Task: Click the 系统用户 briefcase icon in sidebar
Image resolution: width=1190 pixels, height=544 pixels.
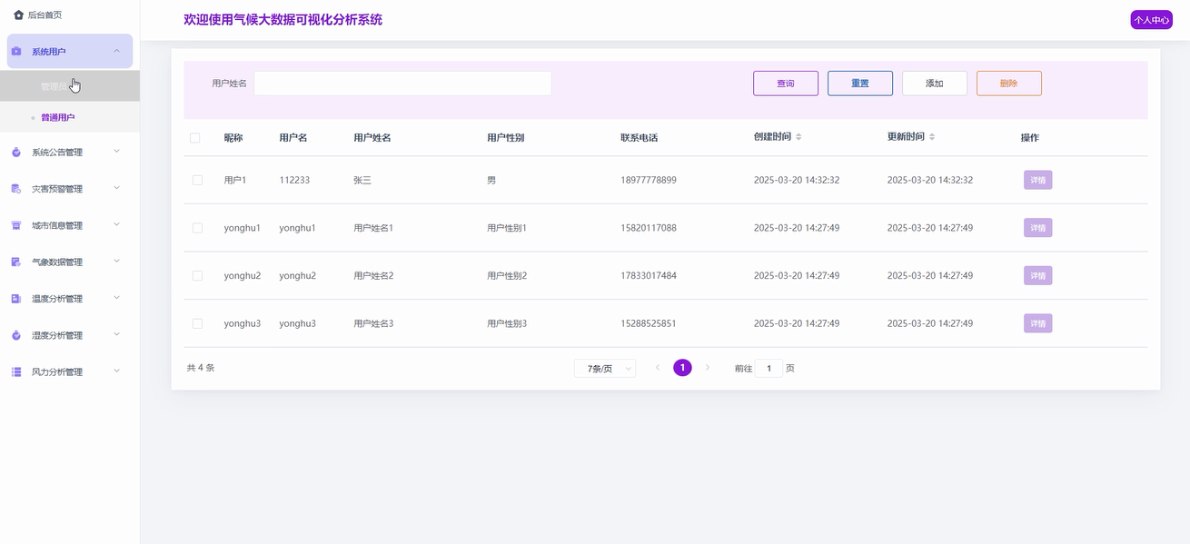Action: pos(16,52)
